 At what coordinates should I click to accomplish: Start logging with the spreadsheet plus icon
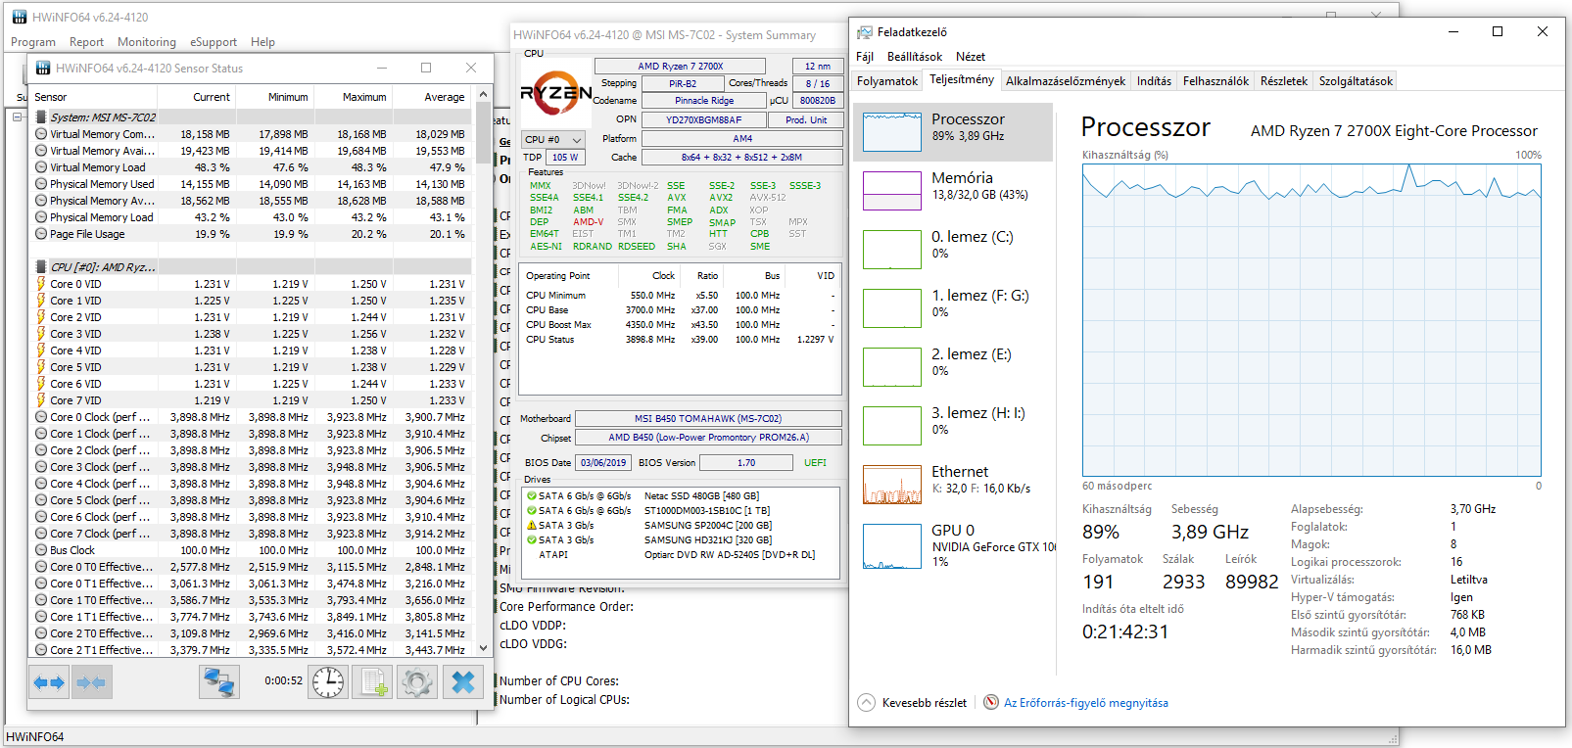pyautogui.click(x=372, y=681)
